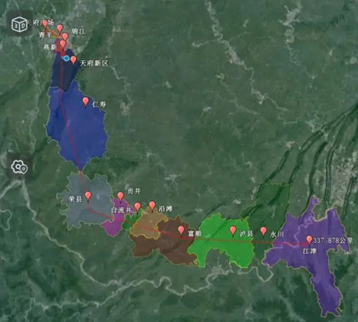The width and height of the screenshot is (358, 322).
Task: Select the red pin at 仁寿
Action: [x=86, y=102]
